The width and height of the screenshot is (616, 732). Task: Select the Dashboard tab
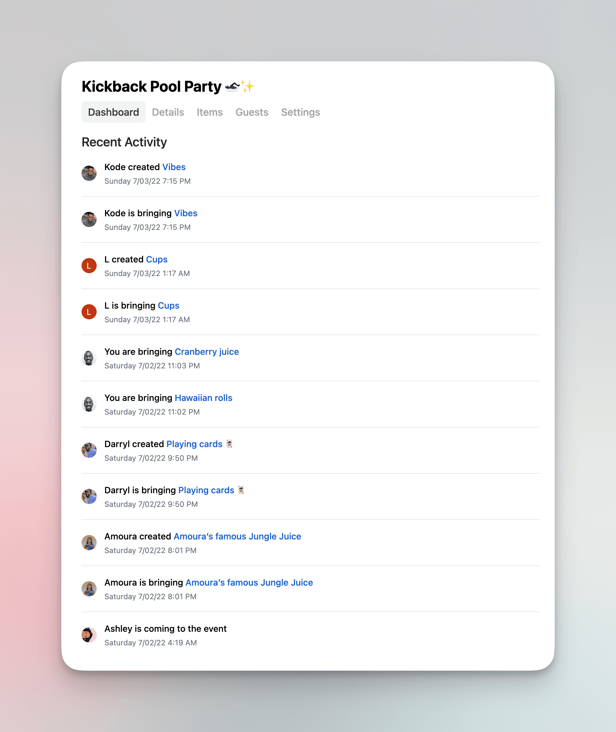click(x=113, y=112)
